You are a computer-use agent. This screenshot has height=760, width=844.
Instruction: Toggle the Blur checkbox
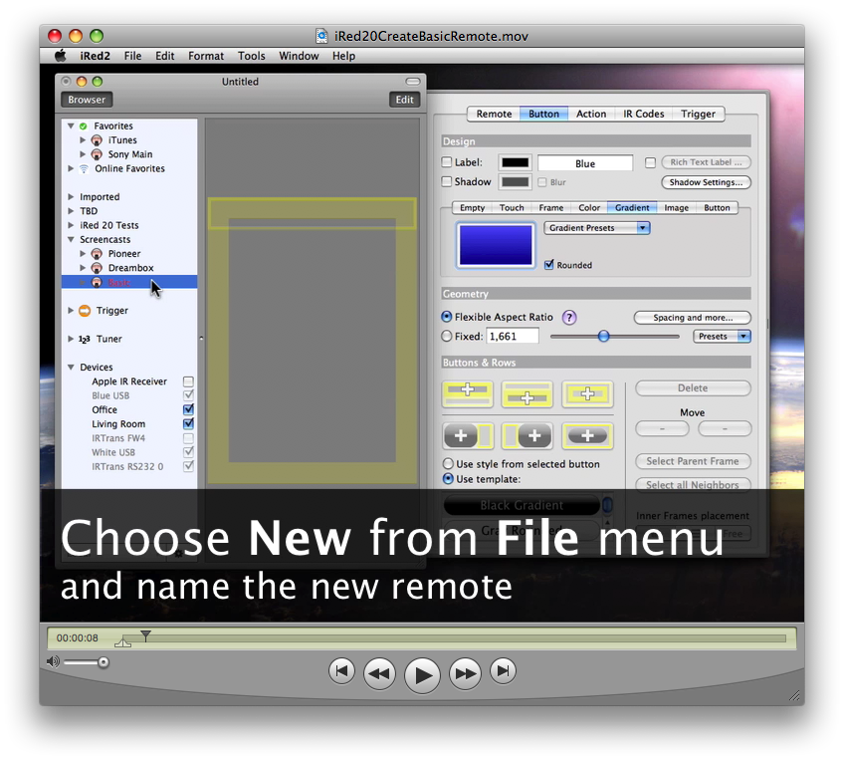(542, 182)
